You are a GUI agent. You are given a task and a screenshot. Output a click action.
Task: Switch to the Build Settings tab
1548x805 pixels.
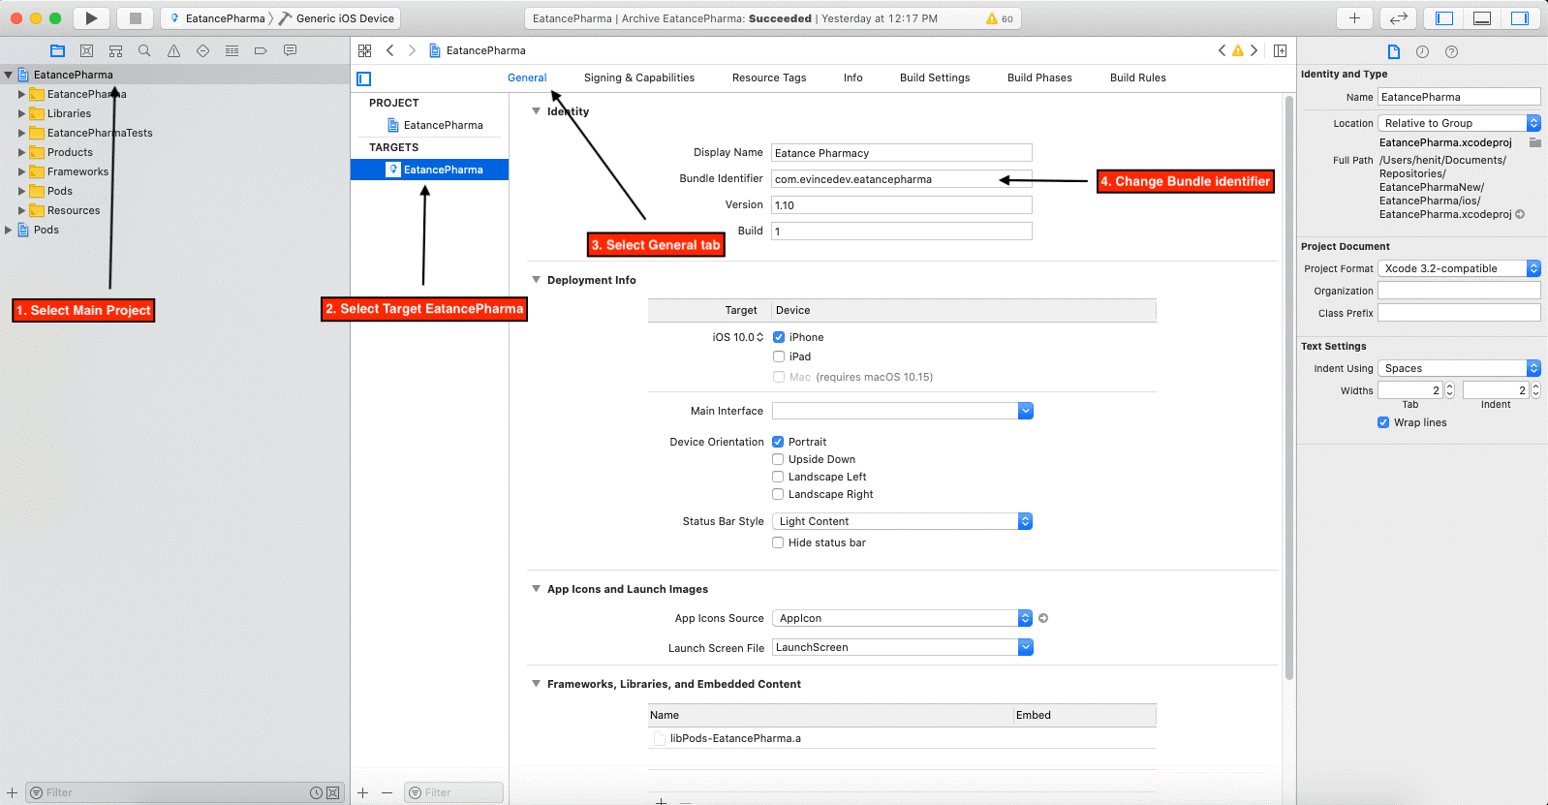click(934, 77)
